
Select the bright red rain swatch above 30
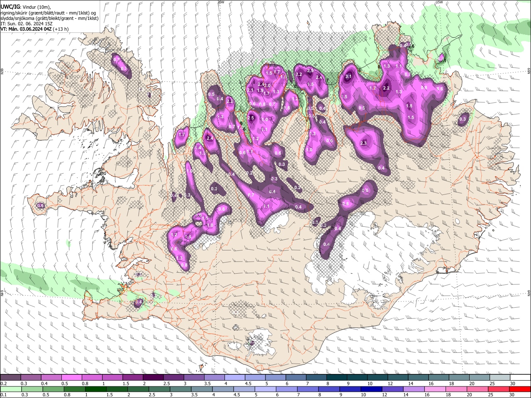coord(519,389)
